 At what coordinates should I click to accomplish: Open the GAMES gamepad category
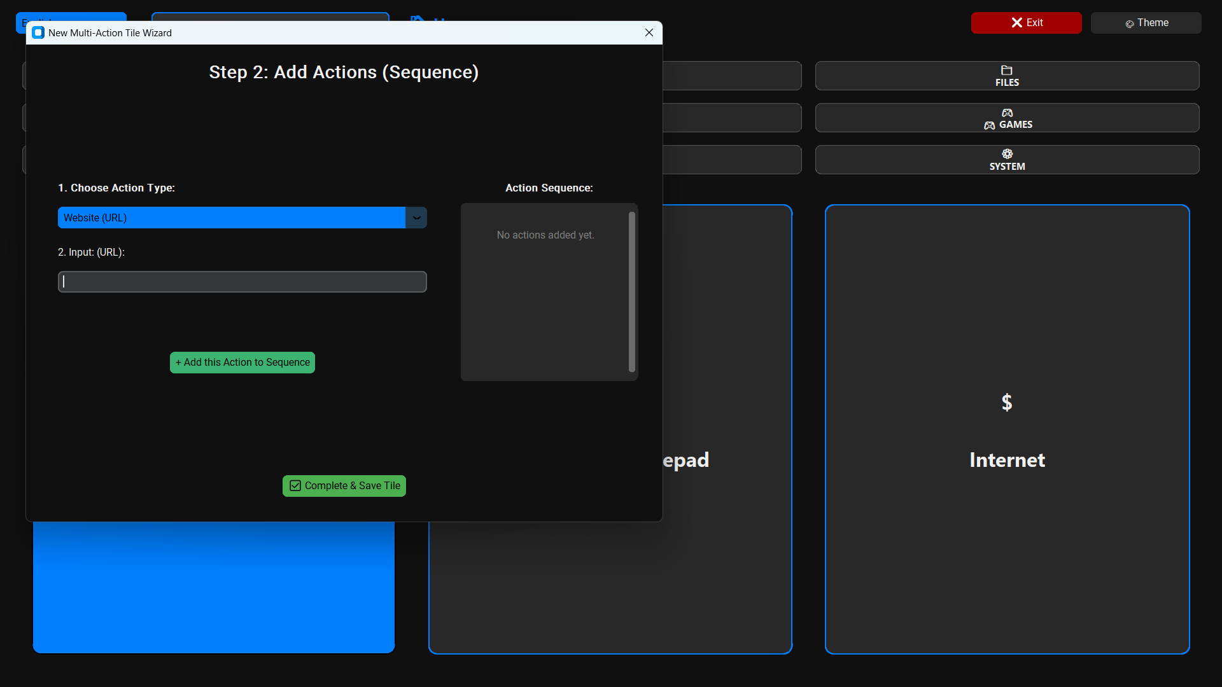click(x=1007, y=118)
